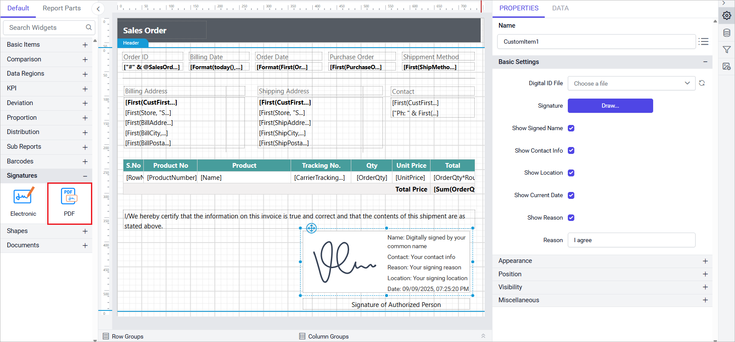Select the certification statement textbox
This screenshot has width=735, height=342.
[299, 219]
